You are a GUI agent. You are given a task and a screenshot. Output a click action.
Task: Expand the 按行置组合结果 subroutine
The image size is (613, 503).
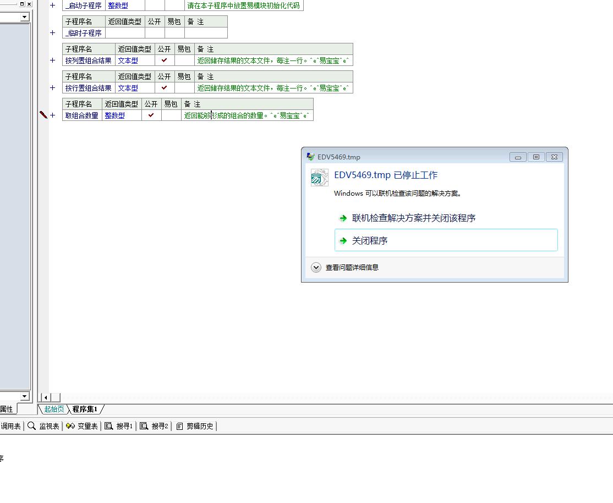tap(52, 88)
